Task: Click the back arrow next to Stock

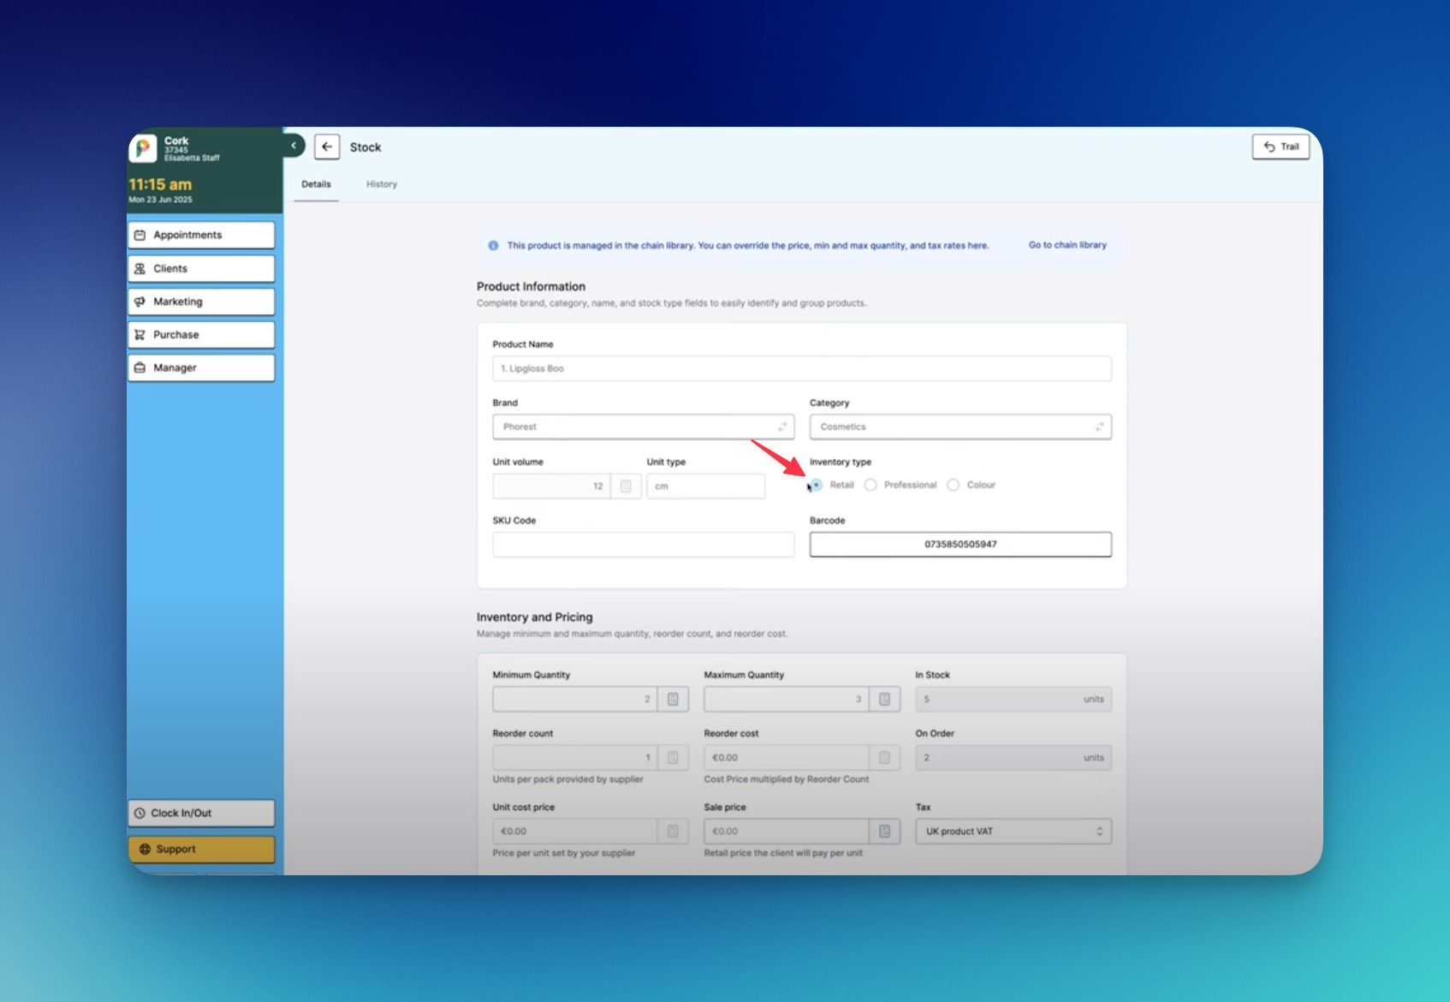Action: [327, 147]
